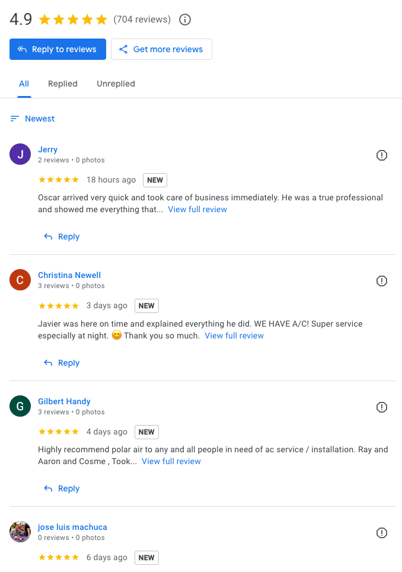Reply to Jerry's review
402x572 pixels.
(x=62, y=237)
